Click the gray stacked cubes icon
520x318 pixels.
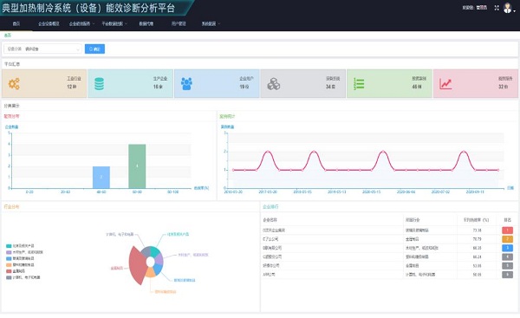coord(274,84)
